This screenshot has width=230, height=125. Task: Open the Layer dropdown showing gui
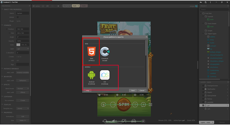22,49
